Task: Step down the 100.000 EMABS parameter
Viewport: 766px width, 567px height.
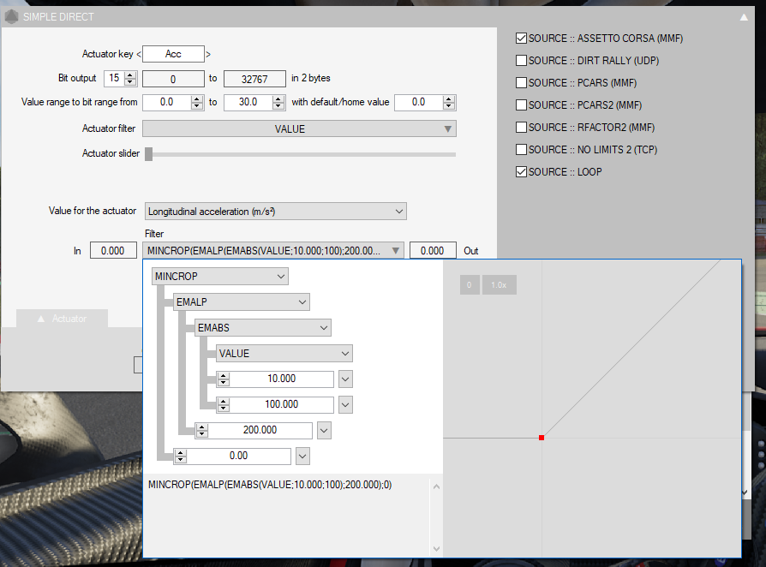Action: coord(224,408)
